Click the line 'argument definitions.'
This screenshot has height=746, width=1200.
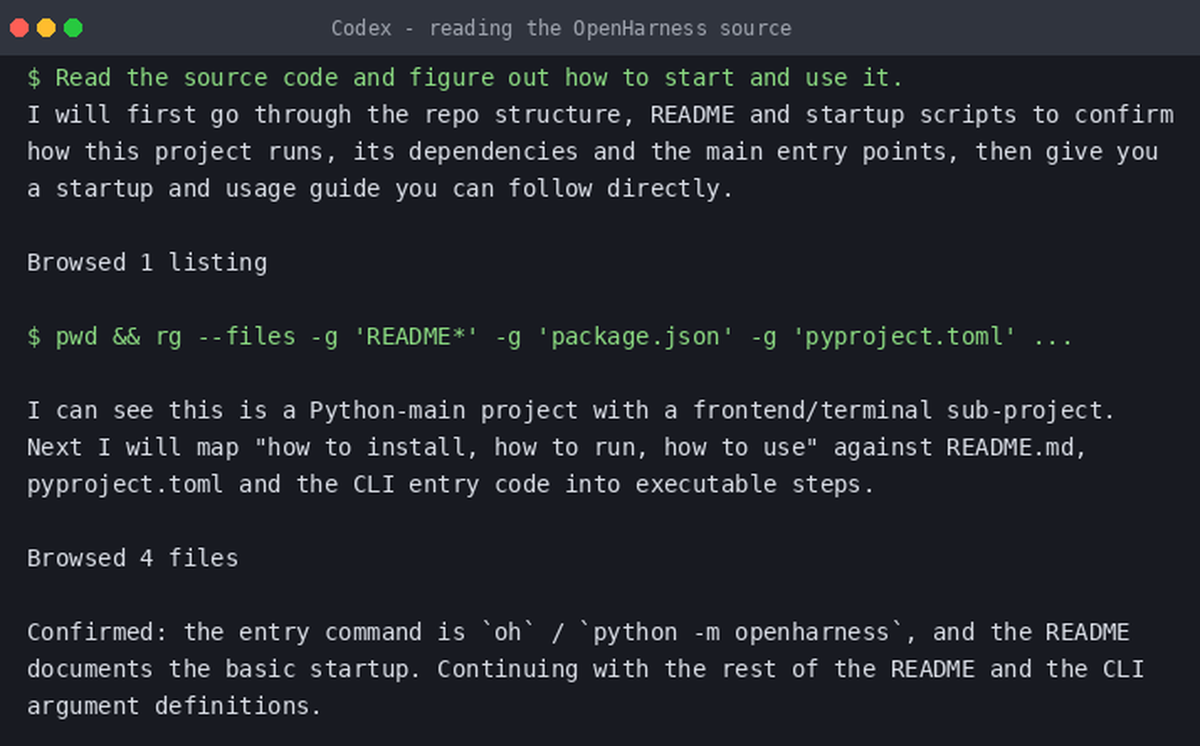174,706
